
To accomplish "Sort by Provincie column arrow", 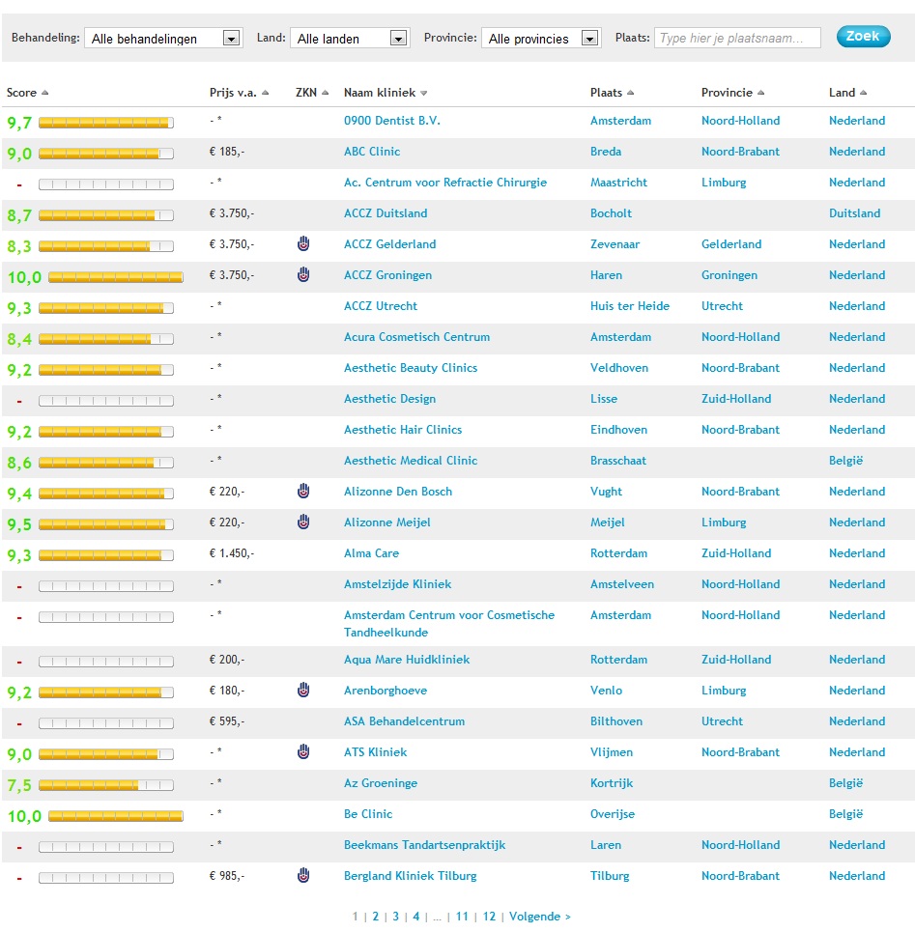I will pos(760,93).
